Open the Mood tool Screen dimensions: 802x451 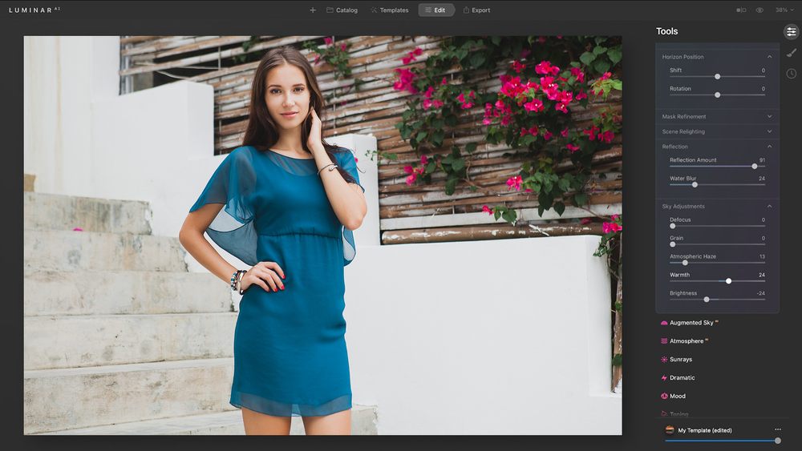pyautogui.click(x=677, y=397)
